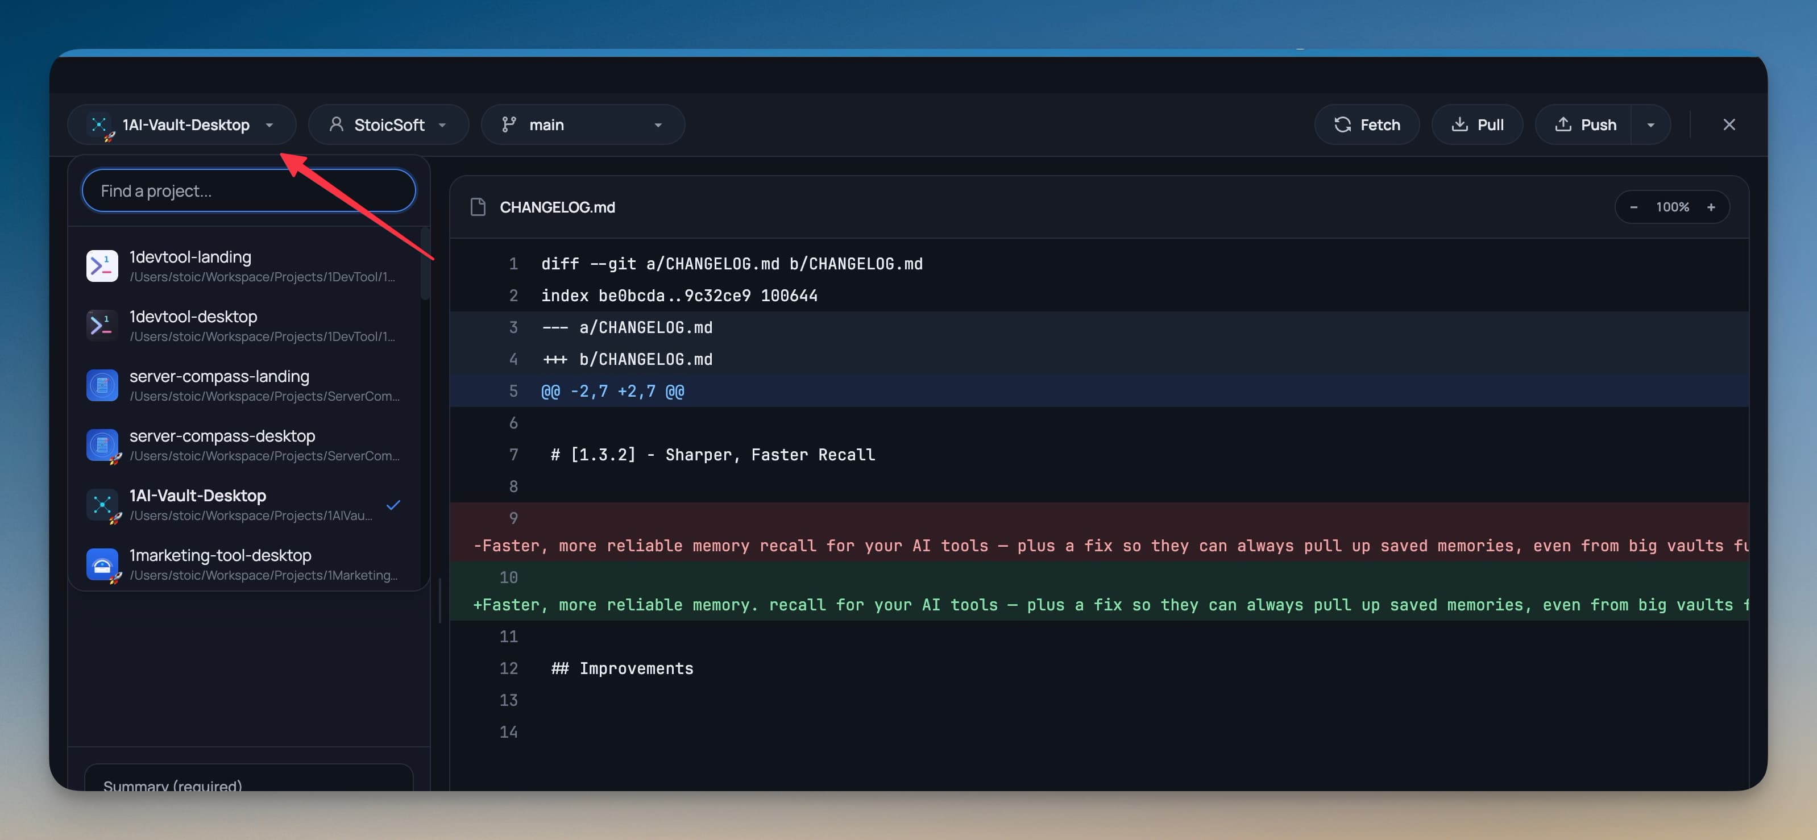The image size is (1817, 840).
Task: Close the git panel with X
Action: click(1729, 124)
